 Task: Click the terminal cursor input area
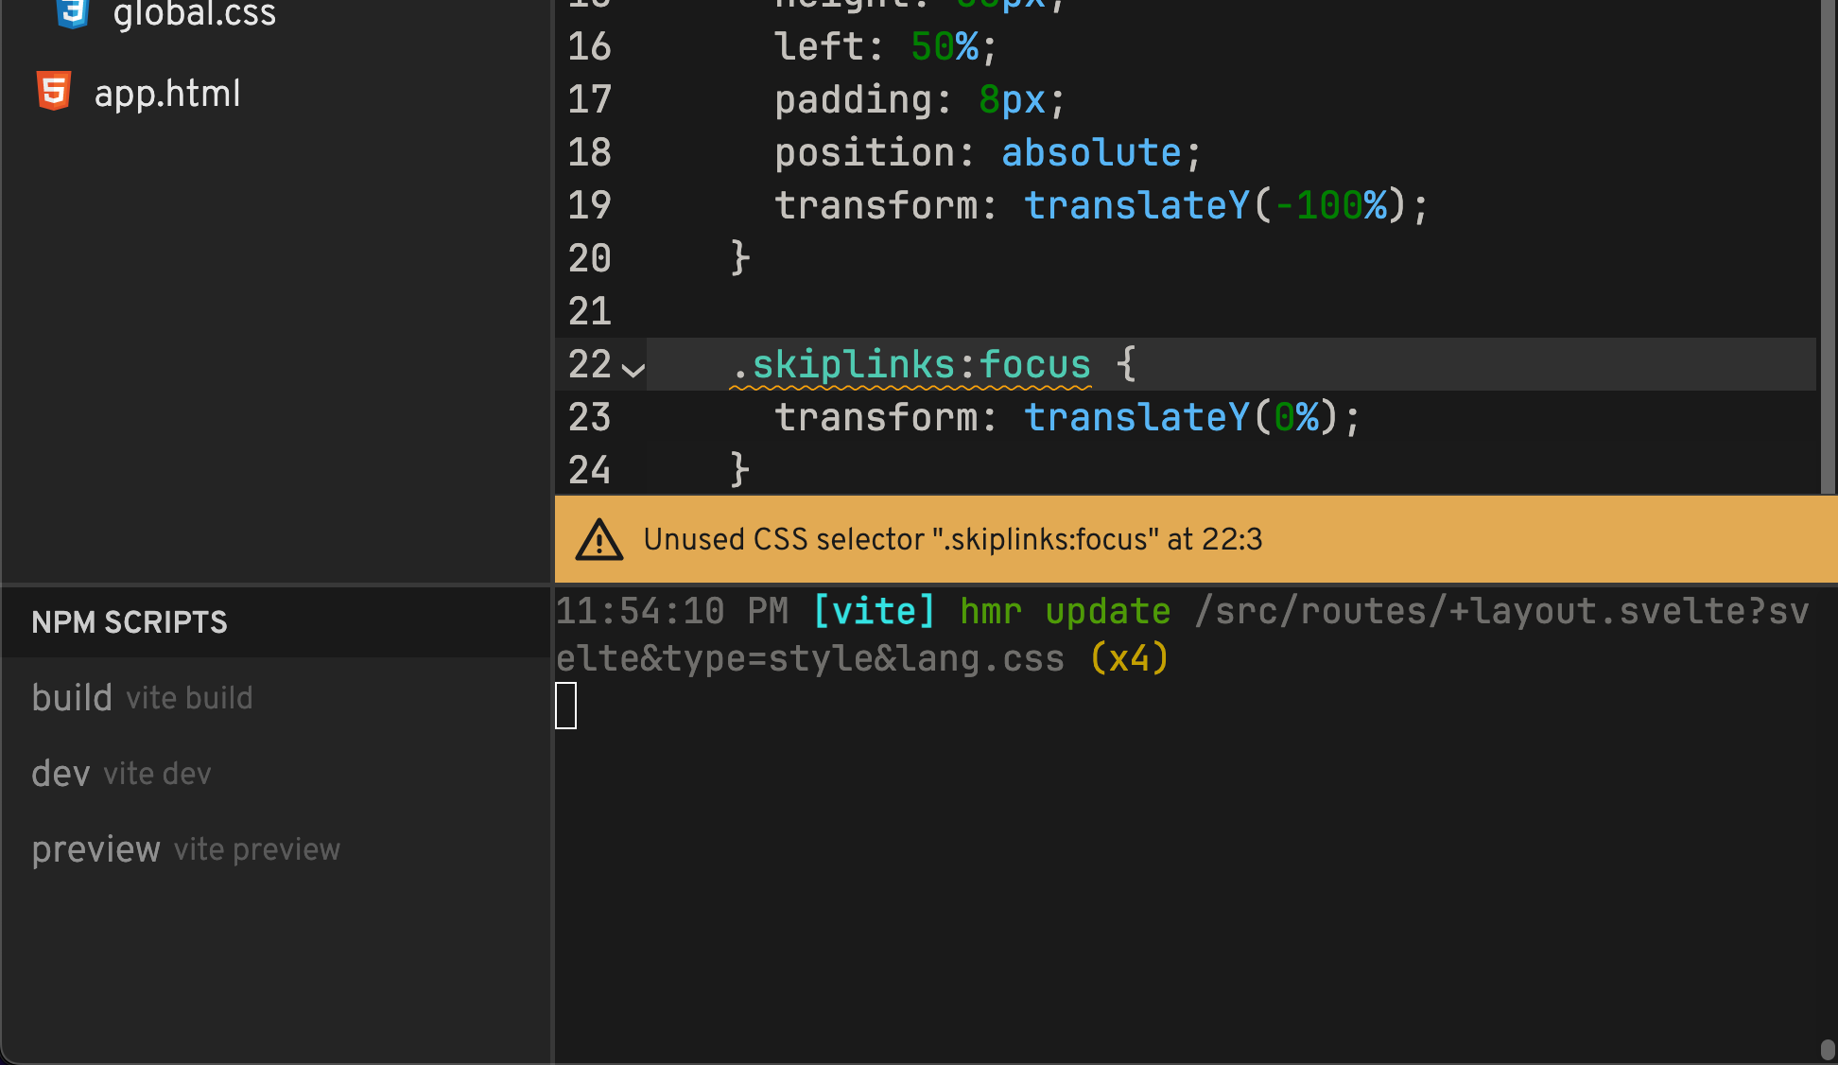565,707
